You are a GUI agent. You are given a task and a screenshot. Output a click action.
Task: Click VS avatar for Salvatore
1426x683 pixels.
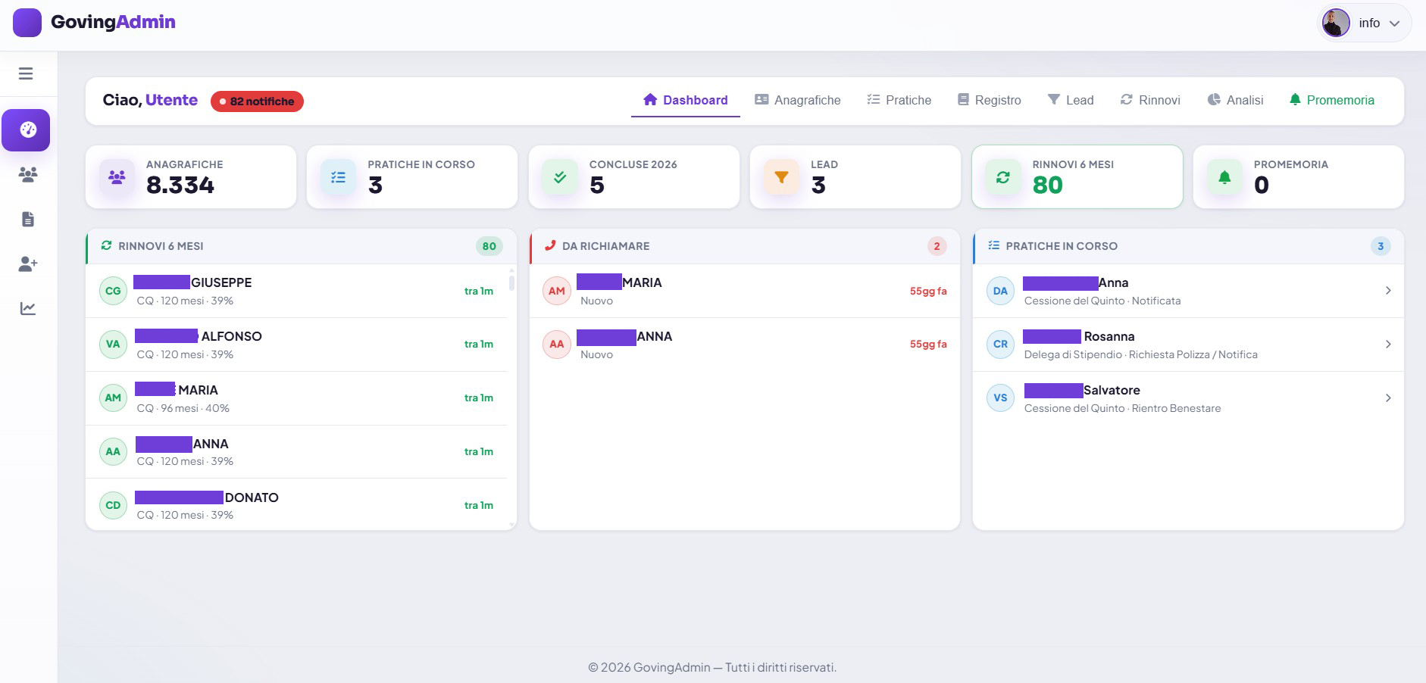pyautogui.click(x=1000, y=398)
